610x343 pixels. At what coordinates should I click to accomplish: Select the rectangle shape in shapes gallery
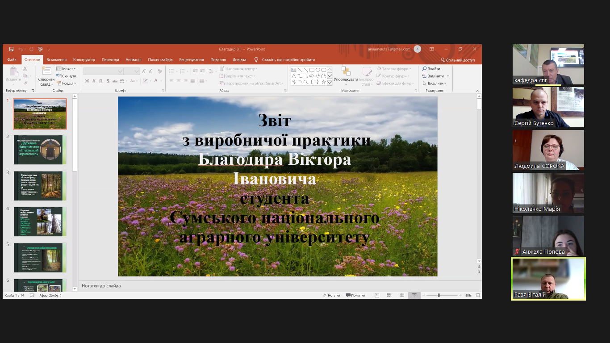(x=312, y=70)
